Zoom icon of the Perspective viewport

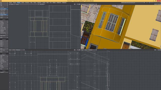pyautogui.click(x=158, y=4)
